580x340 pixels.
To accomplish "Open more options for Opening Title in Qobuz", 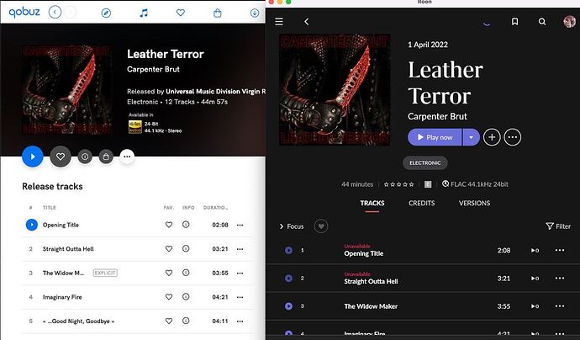I will click(240, 225).
